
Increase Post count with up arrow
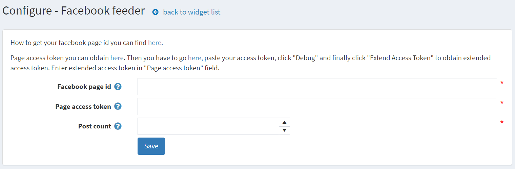pos(284,122)
